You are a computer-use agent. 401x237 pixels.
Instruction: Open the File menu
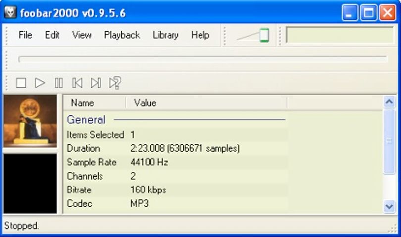(x=25, y=35)
